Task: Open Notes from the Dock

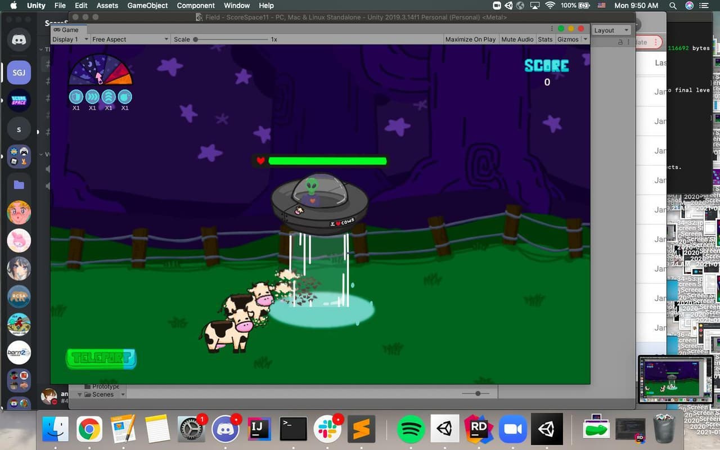Action: pyautogui.click(x=157, y=430)
